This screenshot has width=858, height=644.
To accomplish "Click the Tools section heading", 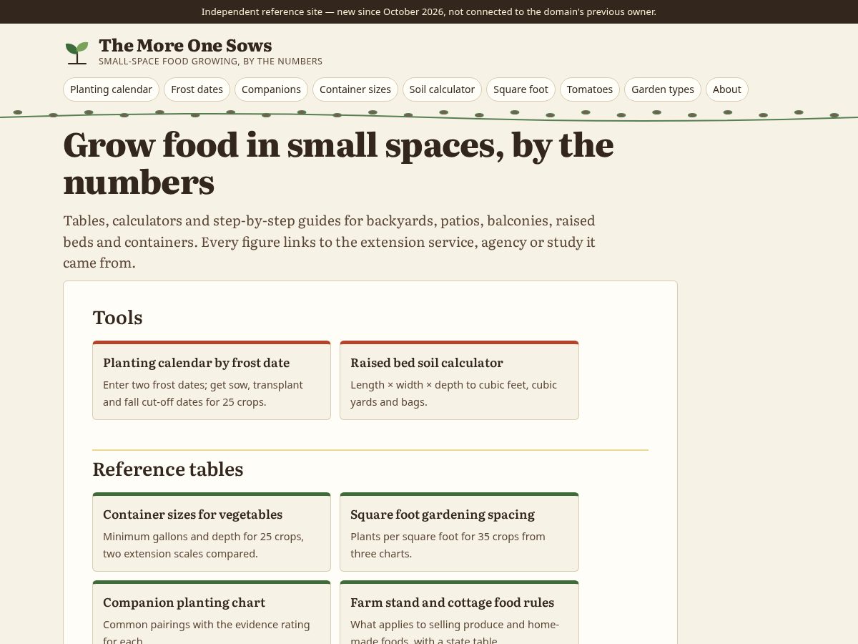I will pyautogui.click(x=117, y=318).
